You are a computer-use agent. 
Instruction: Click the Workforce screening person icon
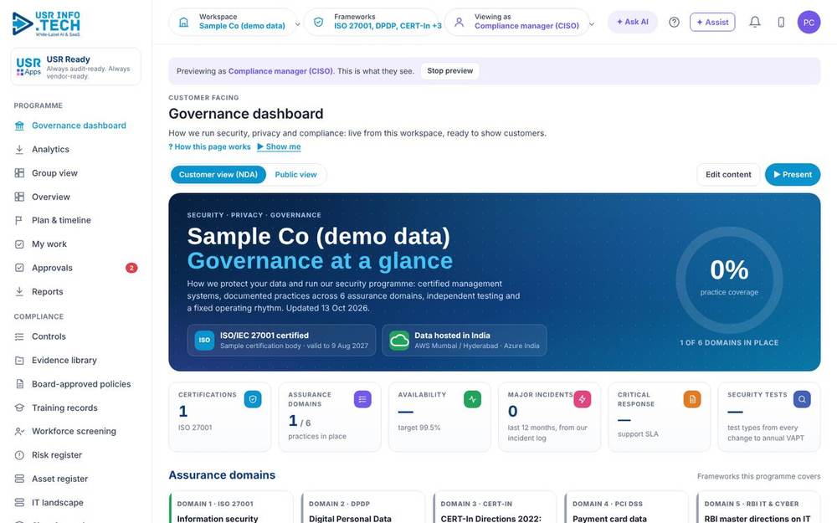tap(19, 431)
